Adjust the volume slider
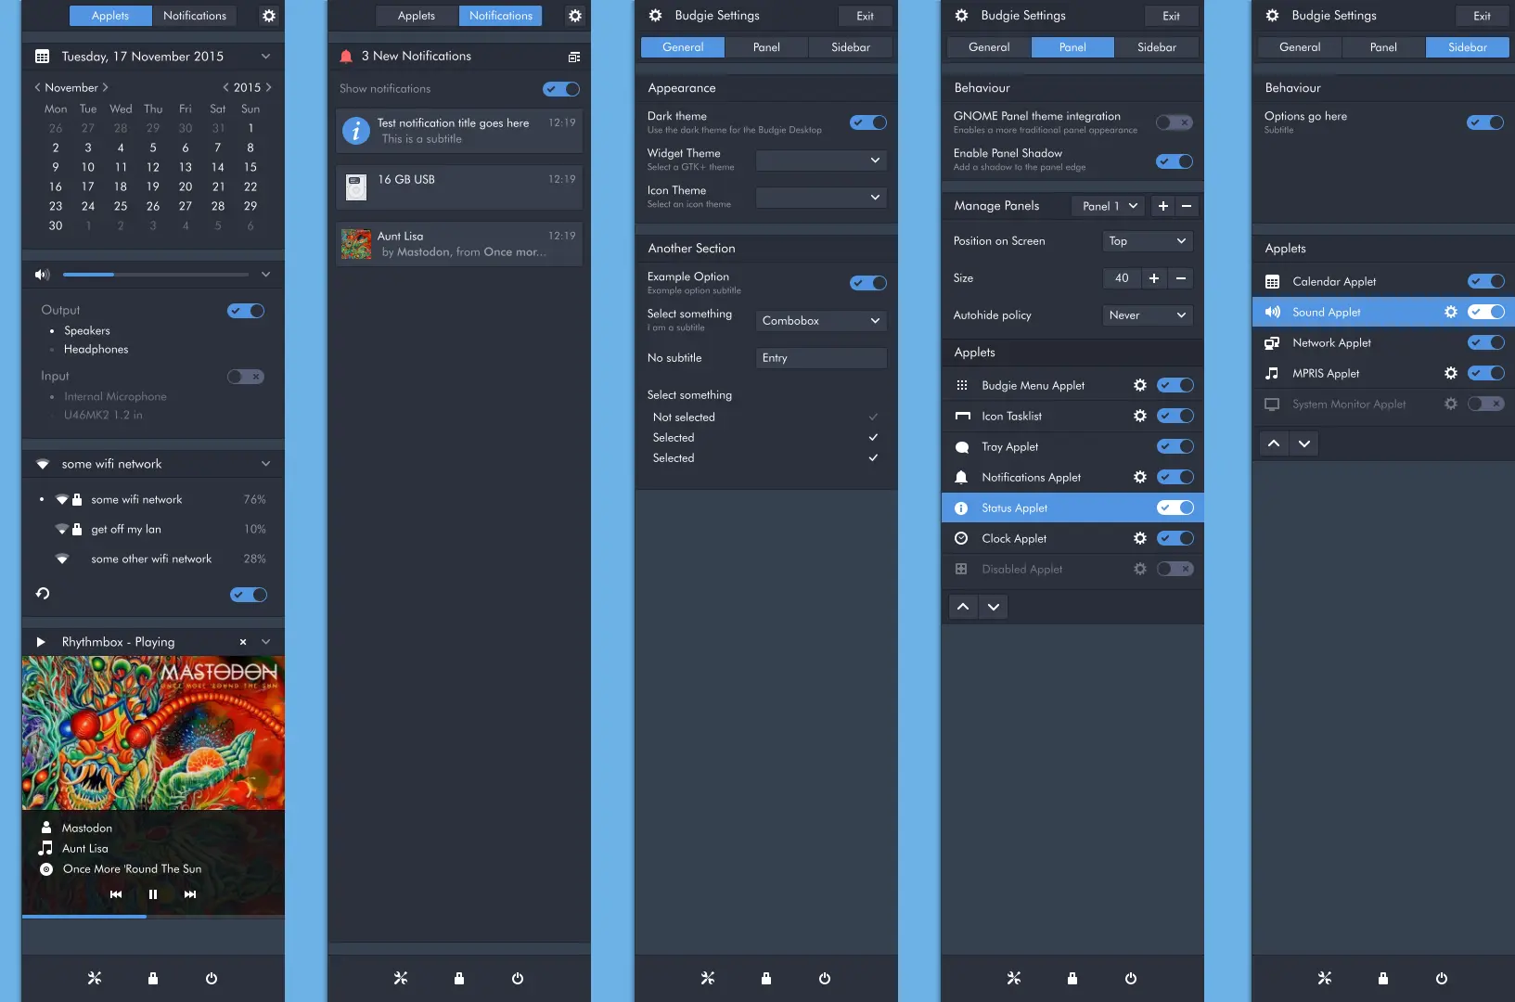The width and height of the screenshot is (1515, 1002). tap(156, 275)
